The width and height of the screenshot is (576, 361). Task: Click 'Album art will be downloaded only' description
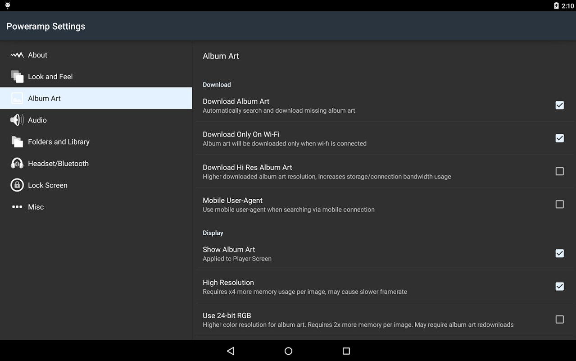pyautogui.click(x=285, y=143)
